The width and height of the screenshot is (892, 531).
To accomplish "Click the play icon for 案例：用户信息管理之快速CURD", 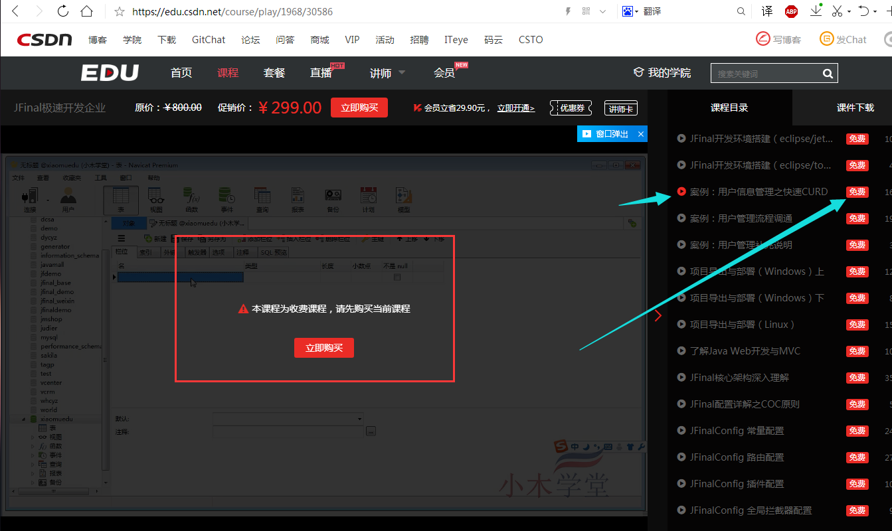I will click(681, 192).
